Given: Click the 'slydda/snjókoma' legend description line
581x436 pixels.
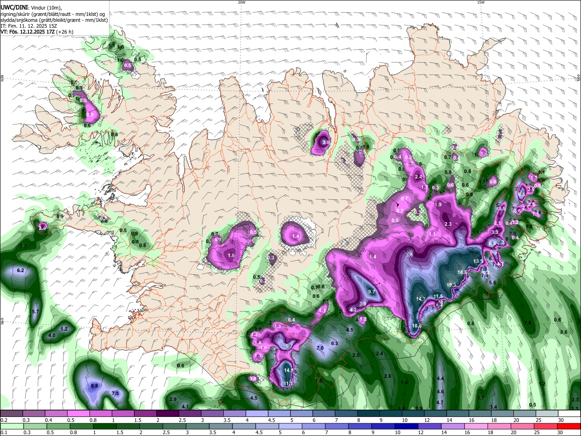Looking at the screenshot, I should [54, 20].
